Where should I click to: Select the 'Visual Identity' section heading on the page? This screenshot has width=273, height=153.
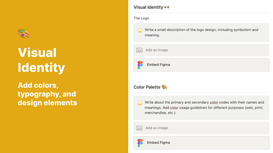(x=148, y=7)
